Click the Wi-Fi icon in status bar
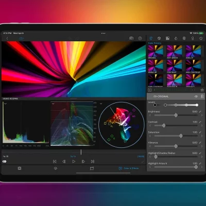The height and width of the screenshot is (206, 206). point(191,33)
